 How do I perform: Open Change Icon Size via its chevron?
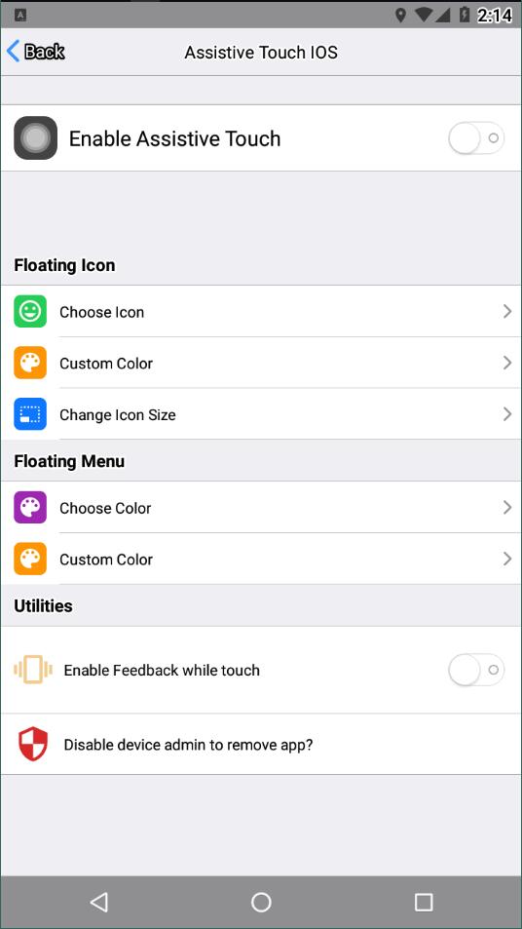click(506, 413)
